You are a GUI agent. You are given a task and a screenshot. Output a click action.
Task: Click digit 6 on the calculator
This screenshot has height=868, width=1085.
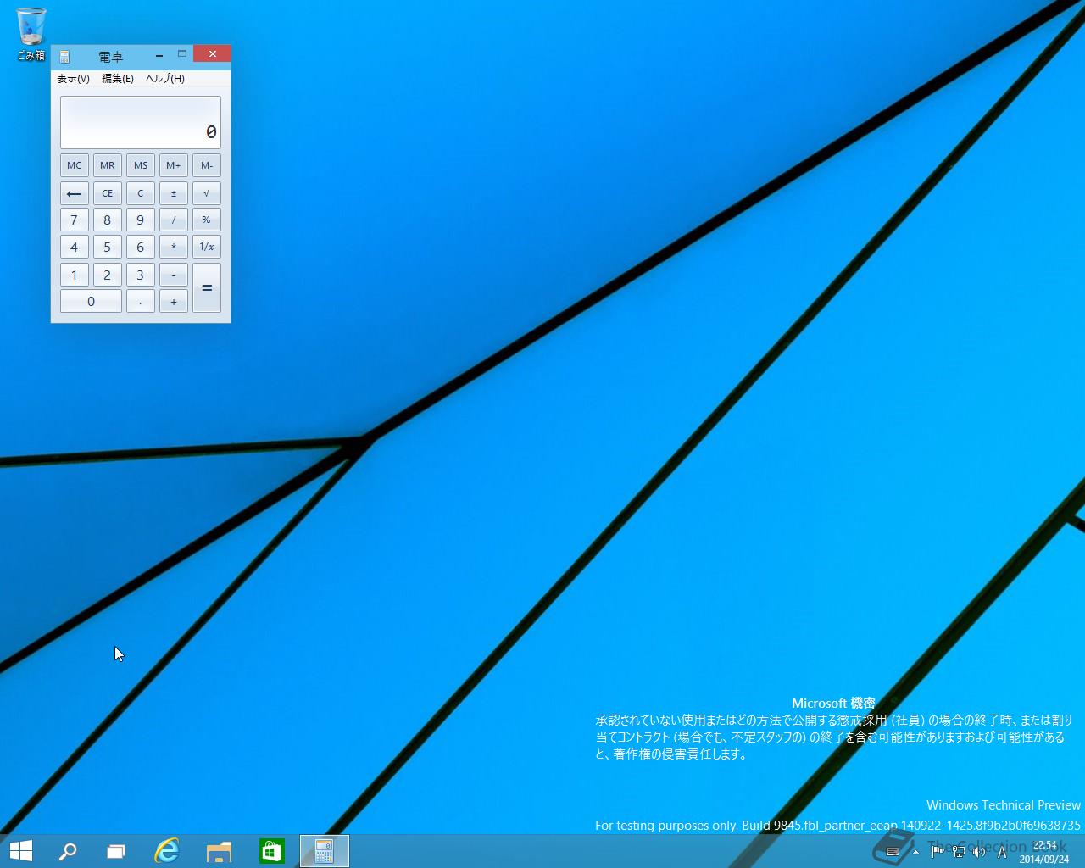pyautogui.click(x=141, y=248)
